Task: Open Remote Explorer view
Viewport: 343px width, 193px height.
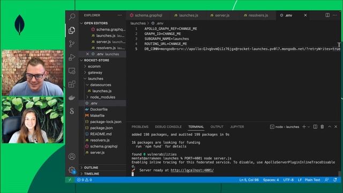Action: (x=72, y=71)
